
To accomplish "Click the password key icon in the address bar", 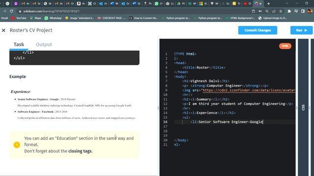I will (x=260, y=11).
